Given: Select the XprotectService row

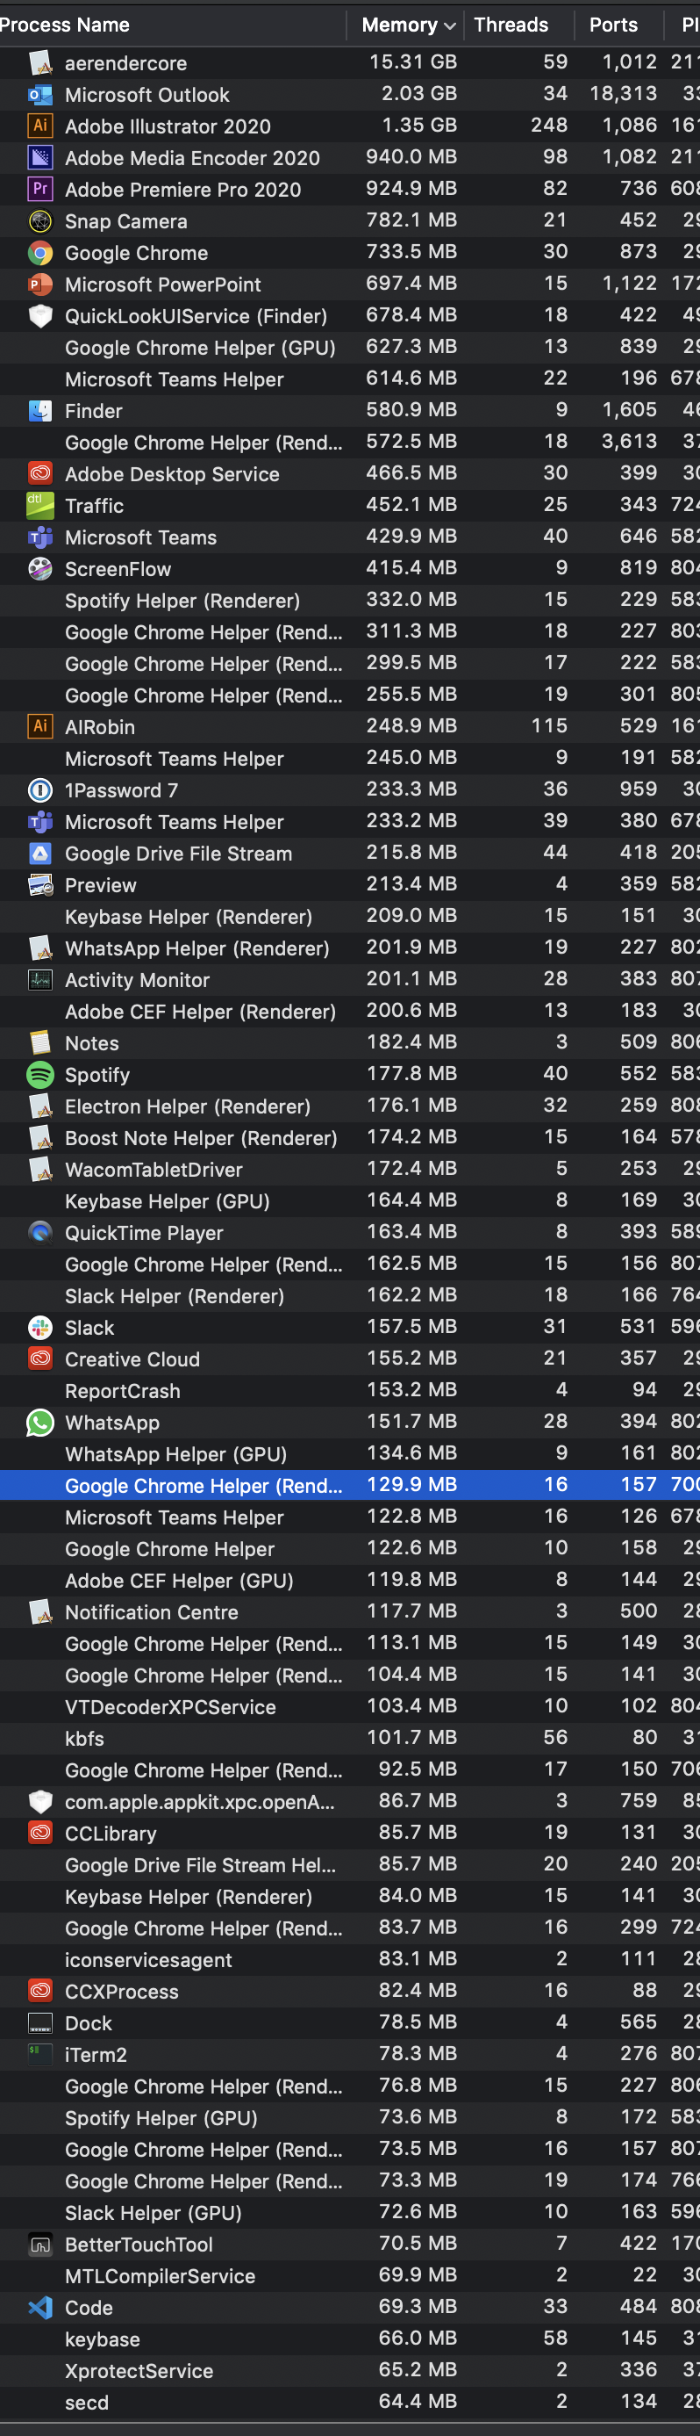Looking at the screenshot, I should tap(349, 2371).
